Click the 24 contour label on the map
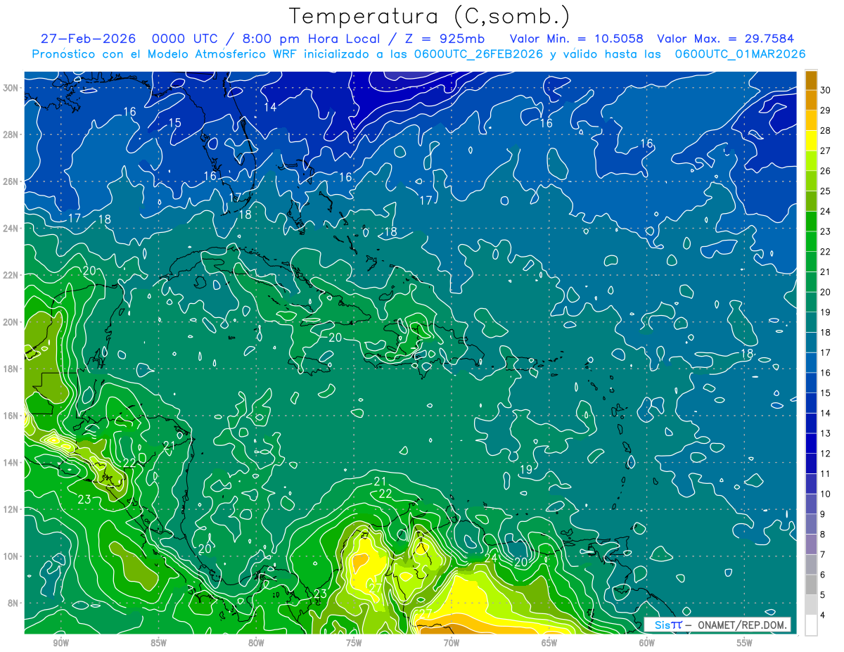The height and width of the screenshot is (652, 844). [491, 558]
